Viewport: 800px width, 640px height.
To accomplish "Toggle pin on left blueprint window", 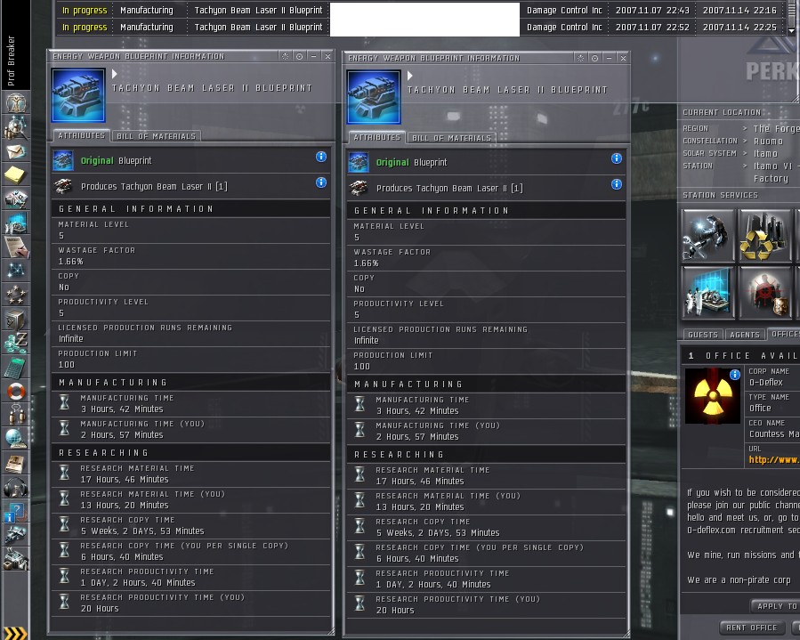I will (x=300, y=57).
